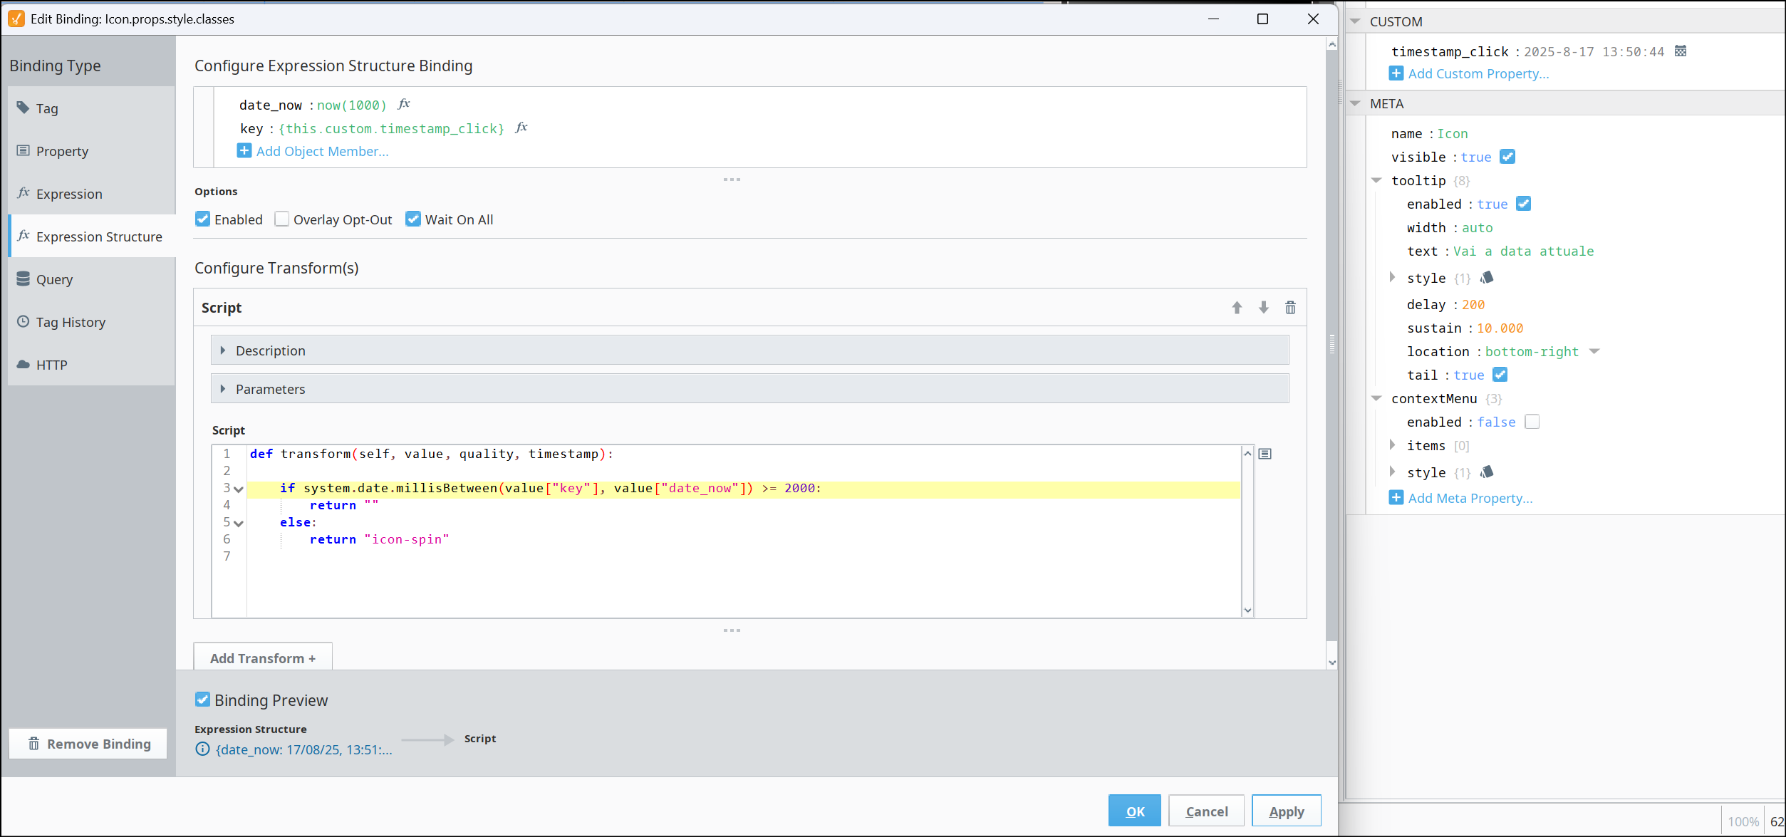Viewport: 1786px width, 837px height.
Task: Open the location bottom-right dropdown
Action: 1594,351
